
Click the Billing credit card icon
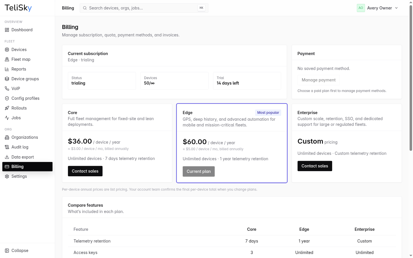click(7, 167)
